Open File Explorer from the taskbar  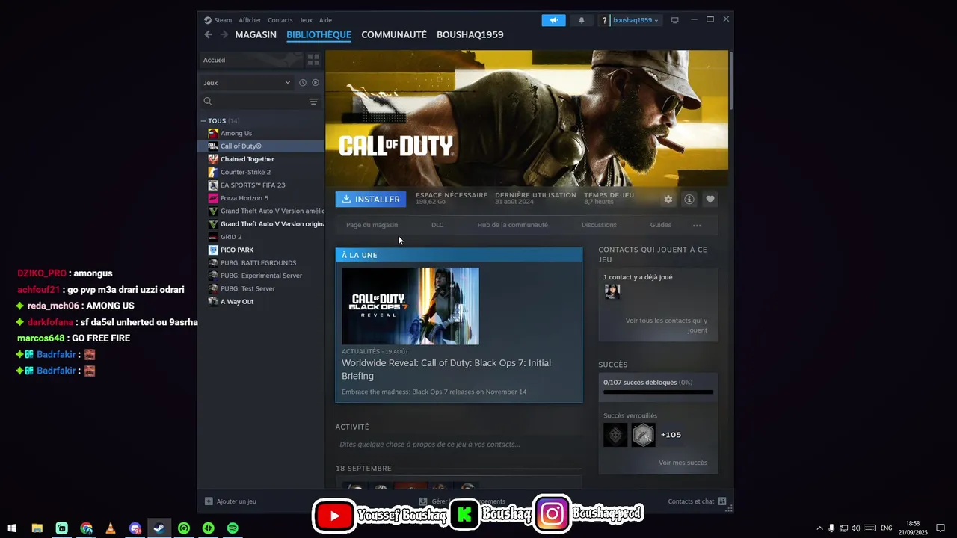click(37, 528)
